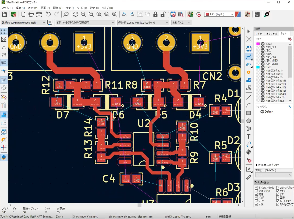Screen dimensions: 294x219
Task: Click the Save board icon
Action: click(4, 14)
